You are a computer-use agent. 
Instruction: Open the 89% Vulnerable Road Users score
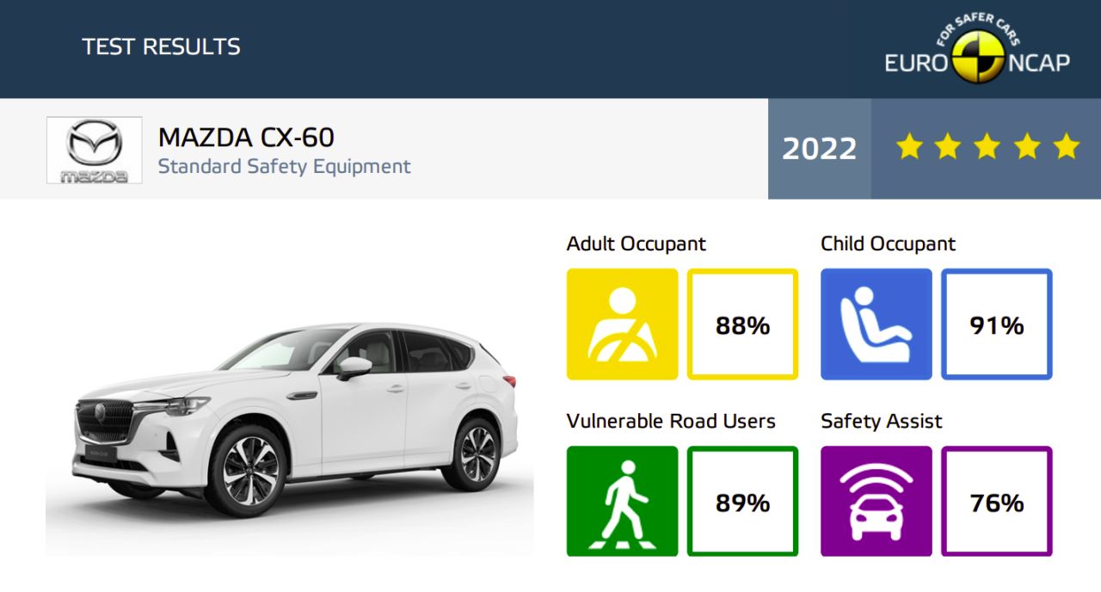(743, 502)
